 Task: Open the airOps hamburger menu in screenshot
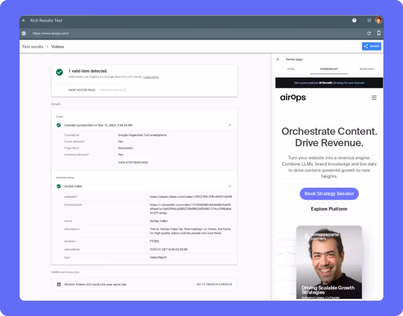374,98
